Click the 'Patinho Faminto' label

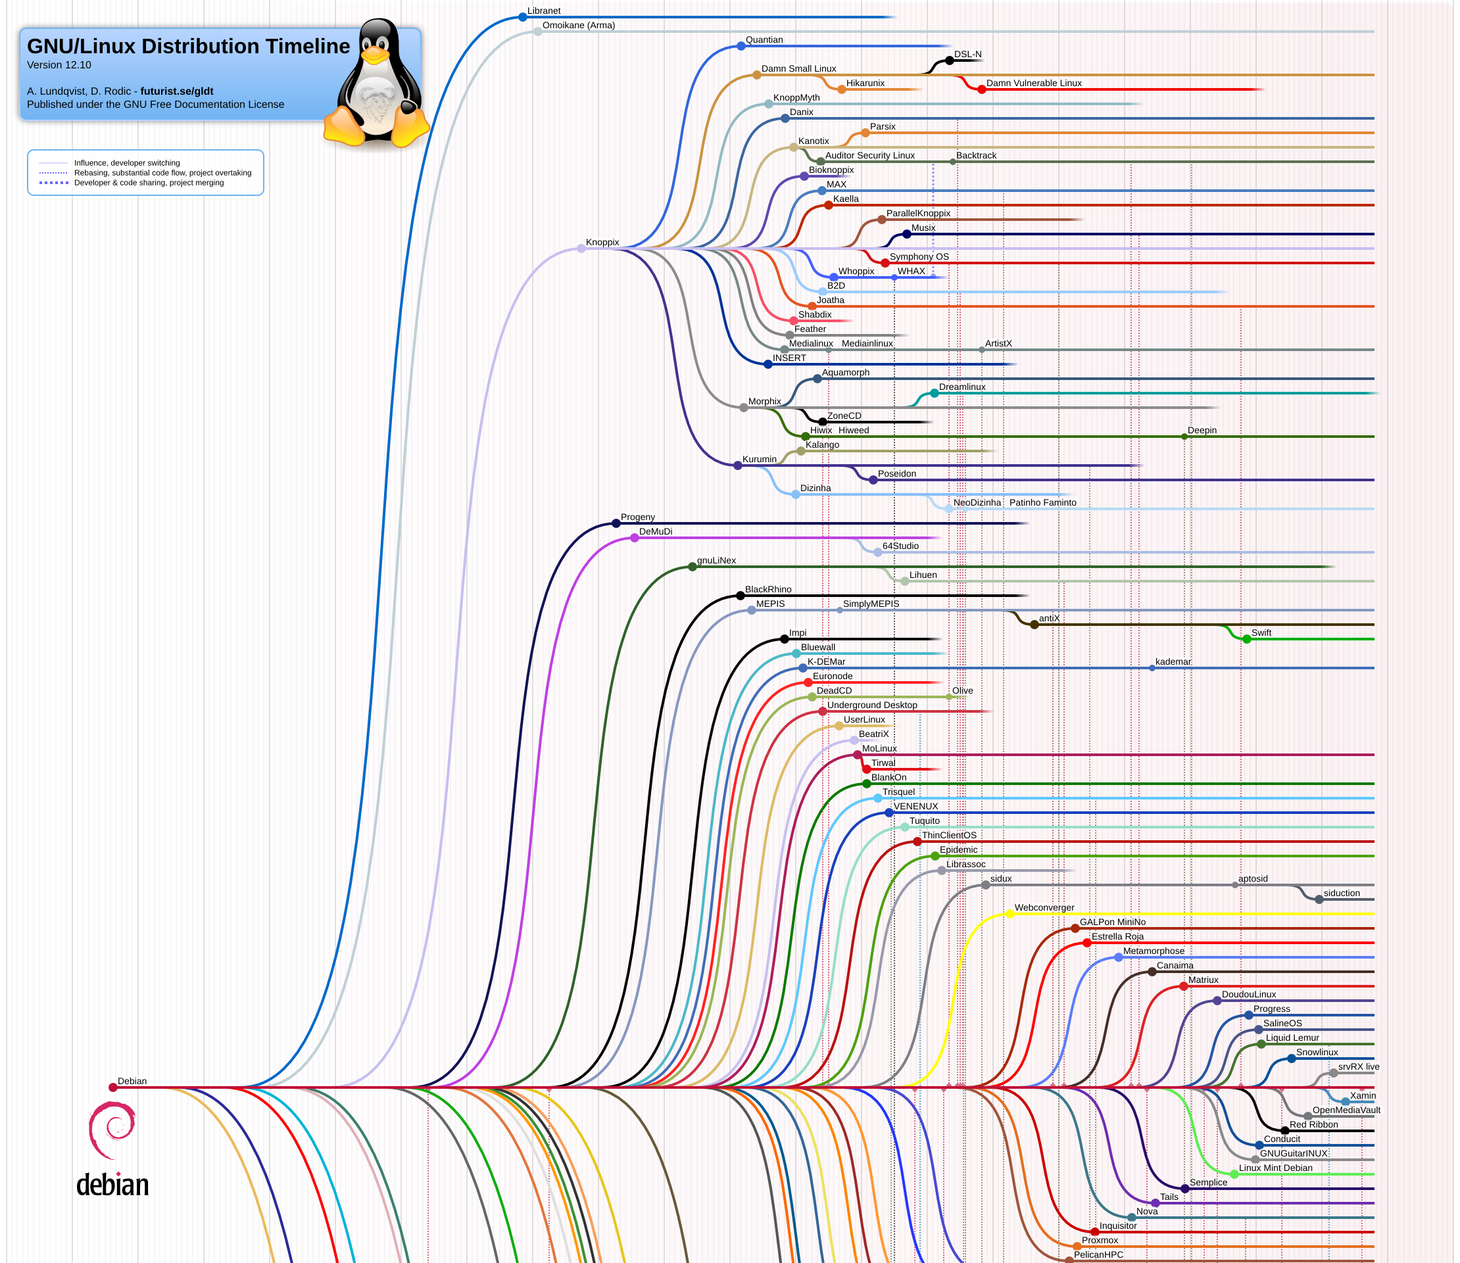click(x=1042, y=502)
